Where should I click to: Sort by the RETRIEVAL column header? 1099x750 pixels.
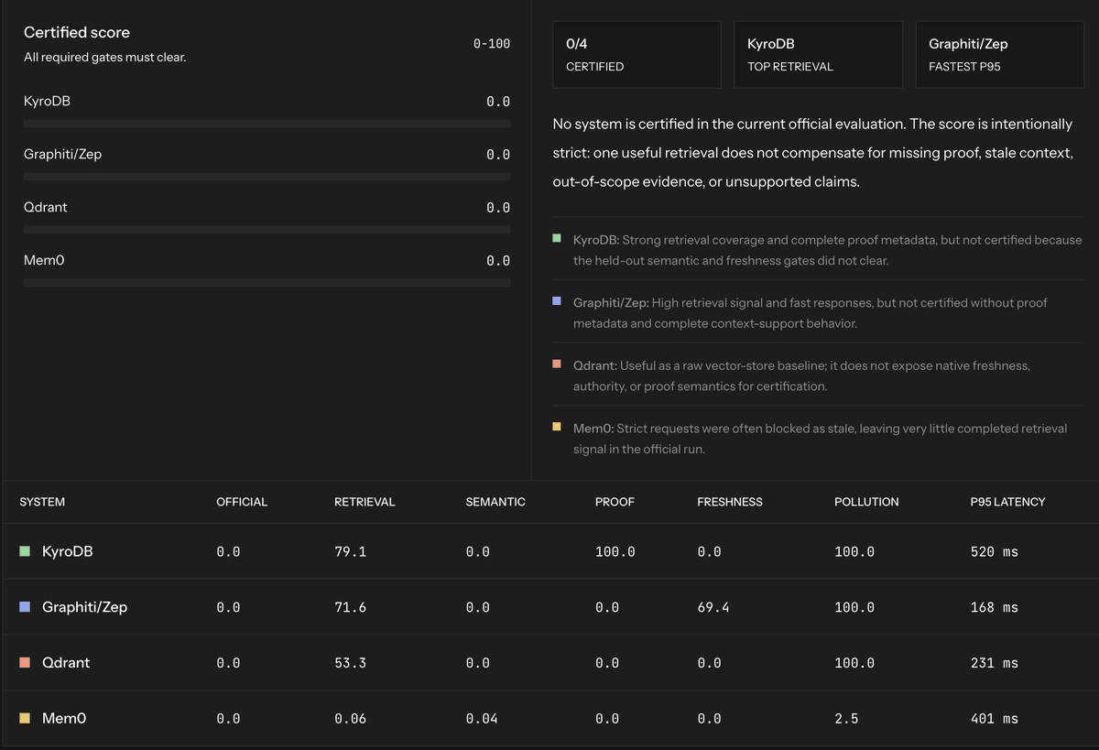[x=365, y=502]
